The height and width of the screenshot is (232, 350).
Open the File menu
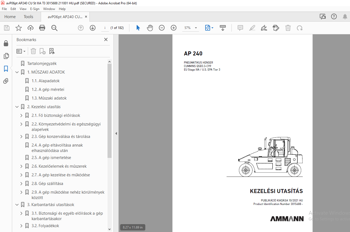click(x=4, y=9)
